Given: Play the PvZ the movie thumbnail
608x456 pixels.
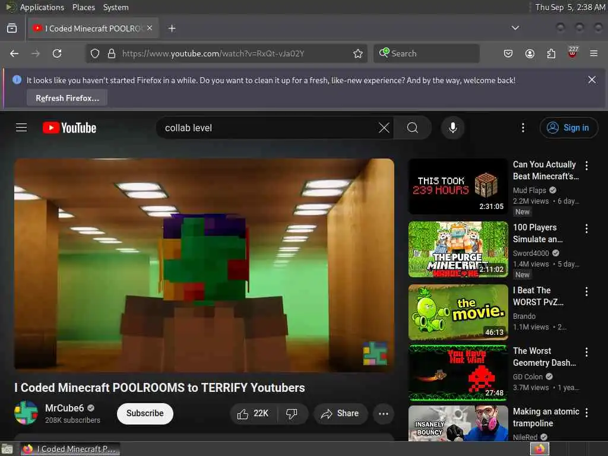Looking at the screenshot, I should [458, 312].
